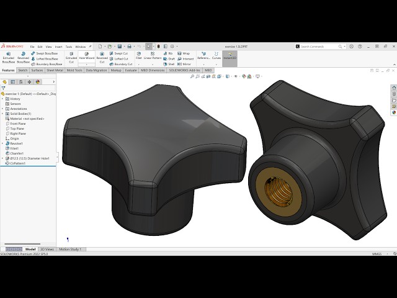Open the Mold Tools tab

[x=74, y=70]
